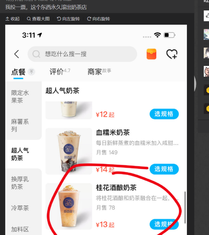Rotate image right with 向右旋转
The height and width of the screenshot is (235, 209).
coord(99,19)
